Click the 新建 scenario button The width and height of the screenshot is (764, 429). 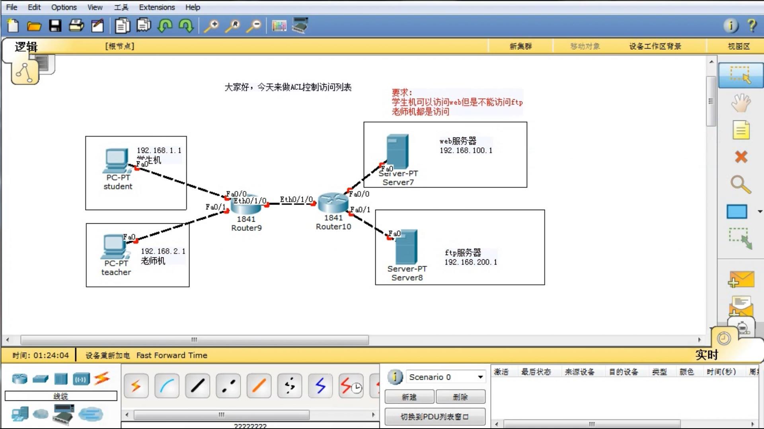click(x=409, y=397)
